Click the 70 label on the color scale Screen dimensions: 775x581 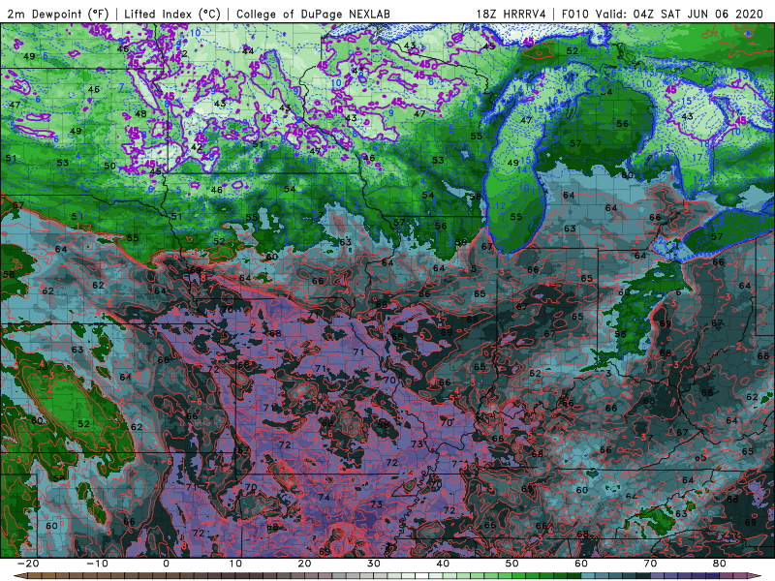(x=650, y=564)
